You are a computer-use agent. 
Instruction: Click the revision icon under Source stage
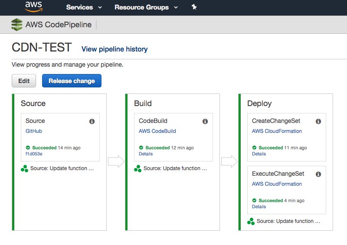coord(25,168)
